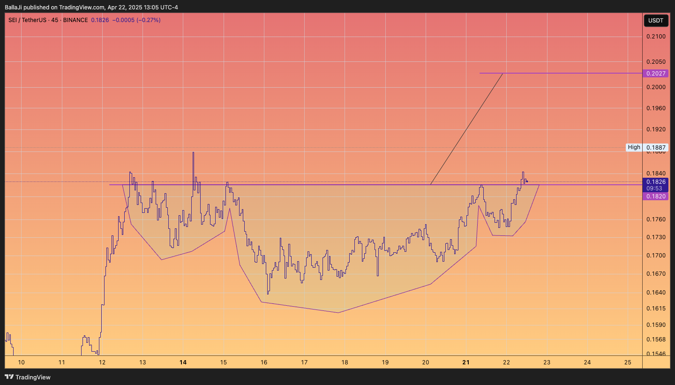Image resolution: width=675 pixels, height=385 pixels.
Task: Click the 0.1826 current price label
Action: 656,181
